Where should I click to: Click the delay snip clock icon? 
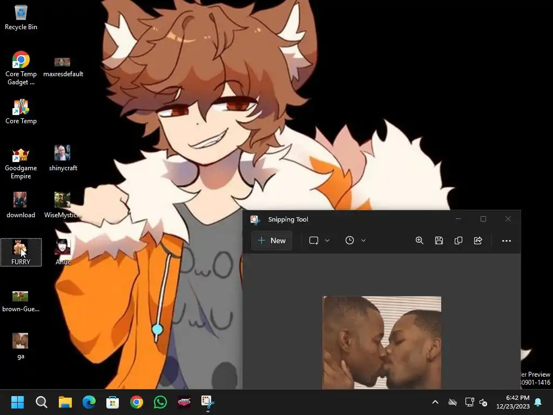coord(349,240)
